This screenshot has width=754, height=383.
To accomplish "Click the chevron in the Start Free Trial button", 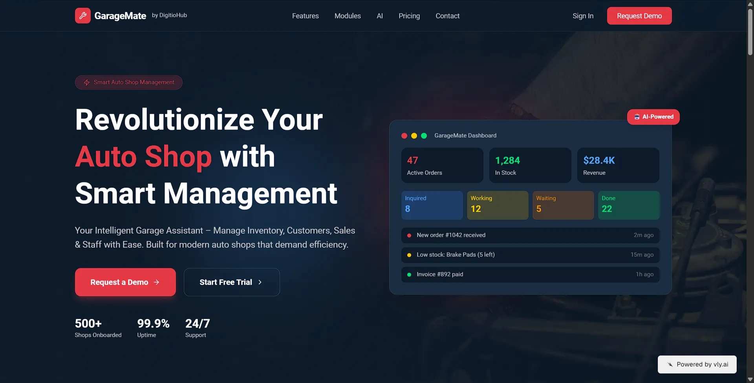I will click(x=260, y=282).
